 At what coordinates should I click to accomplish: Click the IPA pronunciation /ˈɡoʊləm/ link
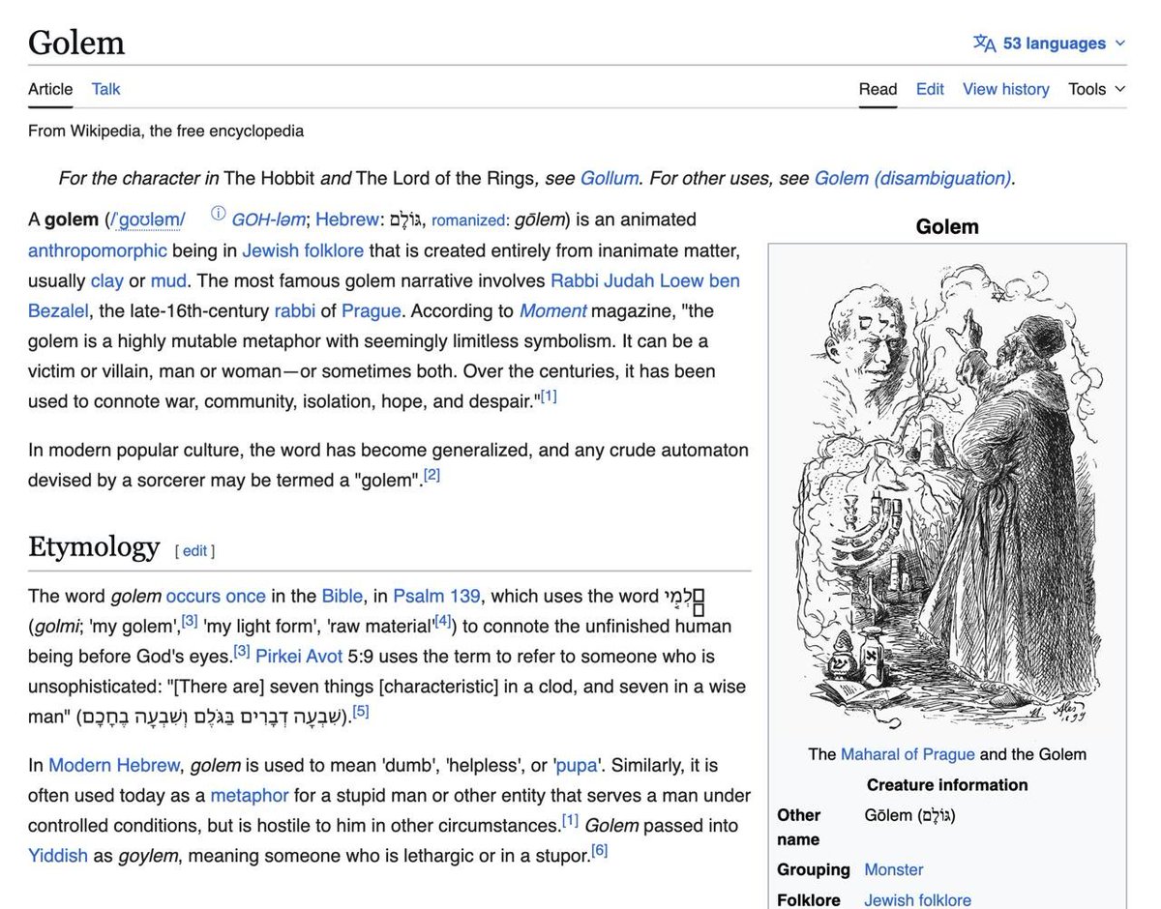pyautogui.click(x=148, y=220)
